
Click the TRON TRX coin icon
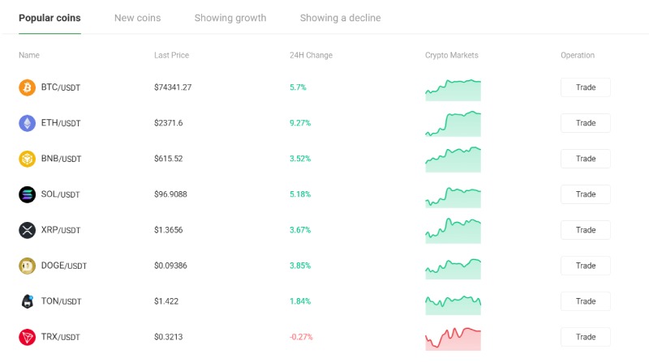tap(28, 337)
